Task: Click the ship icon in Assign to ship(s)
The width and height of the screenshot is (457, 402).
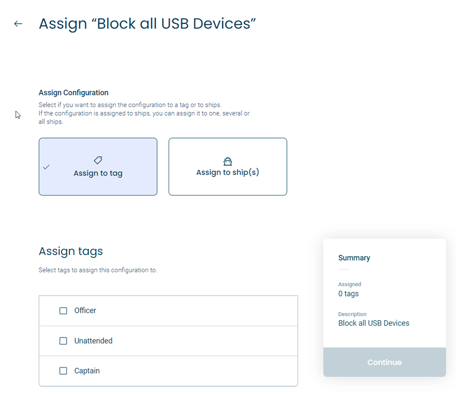Action: coord(228,161)
